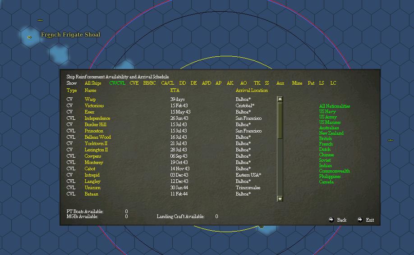
Task: Open ship Bataan in the list
Action: (x=92, y=194)
